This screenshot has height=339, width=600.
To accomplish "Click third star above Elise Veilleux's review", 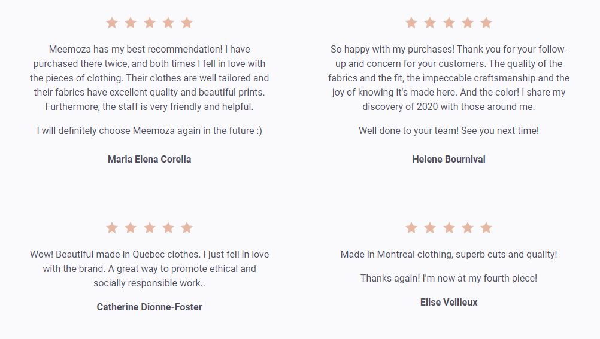I will [x=449, y=228].
